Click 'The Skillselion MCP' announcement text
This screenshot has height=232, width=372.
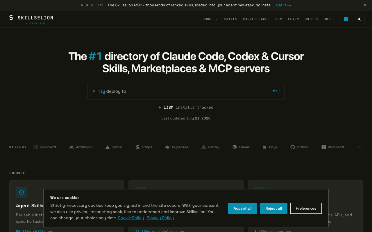(190, 5)
